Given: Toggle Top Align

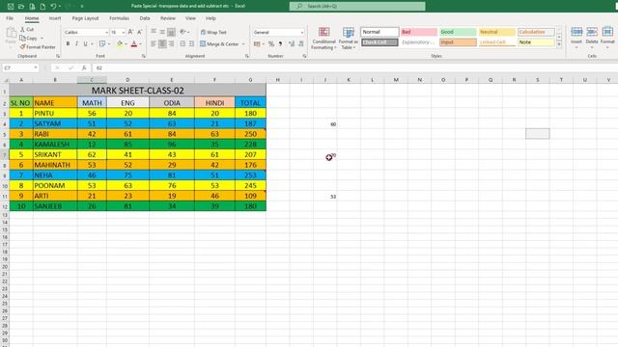Looking at the screenshot, I should pos(154,32).
